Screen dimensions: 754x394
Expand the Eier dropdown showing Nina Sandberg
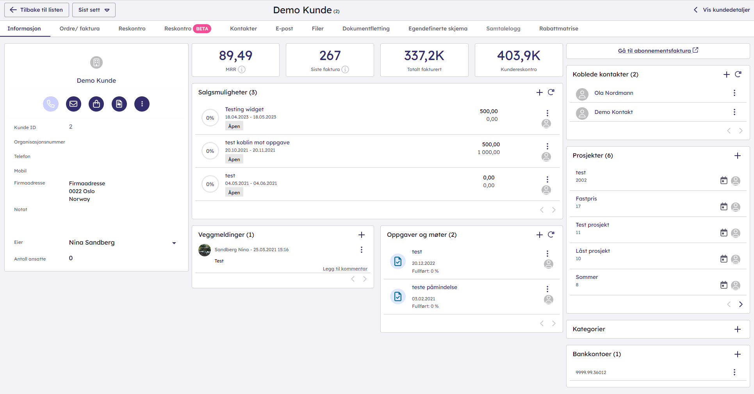[x=174, y=243]
